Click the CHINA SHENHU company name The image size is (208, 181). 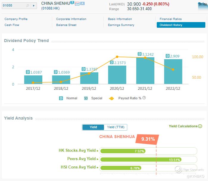point(56,3)
